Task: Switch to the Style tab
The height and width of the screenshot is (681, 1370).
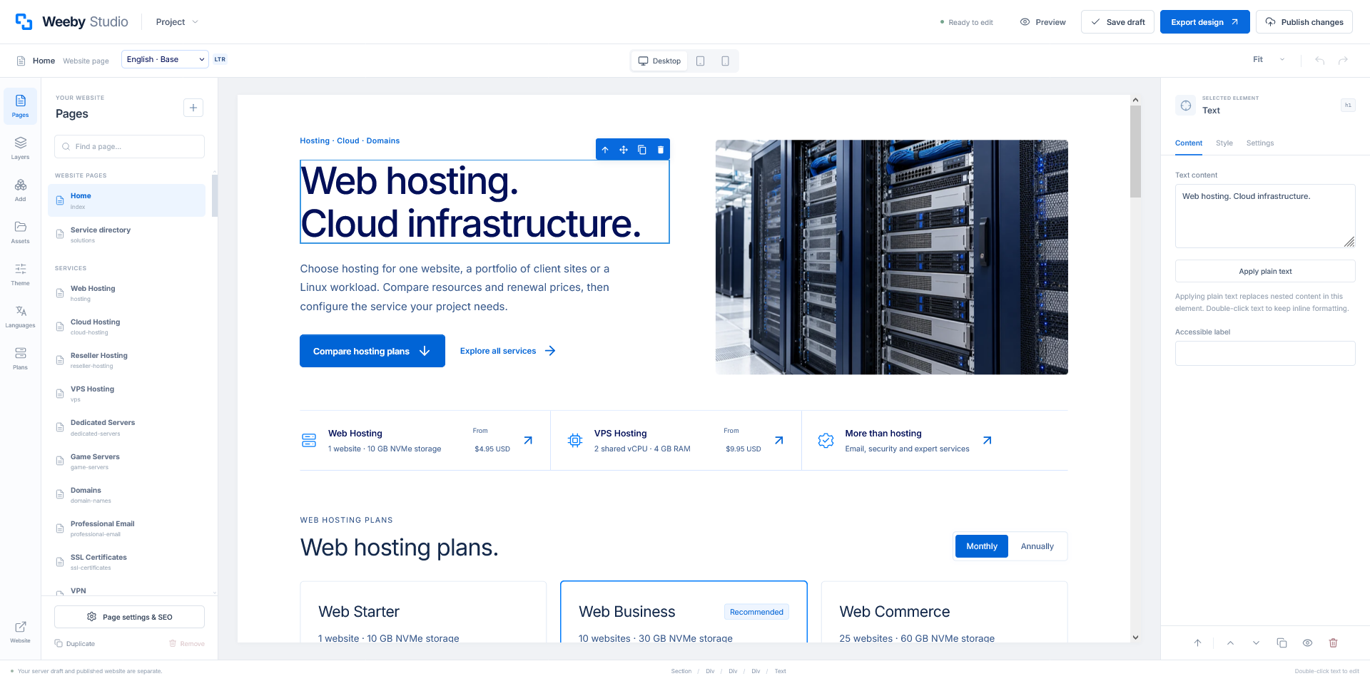Action: (1224, 143)
